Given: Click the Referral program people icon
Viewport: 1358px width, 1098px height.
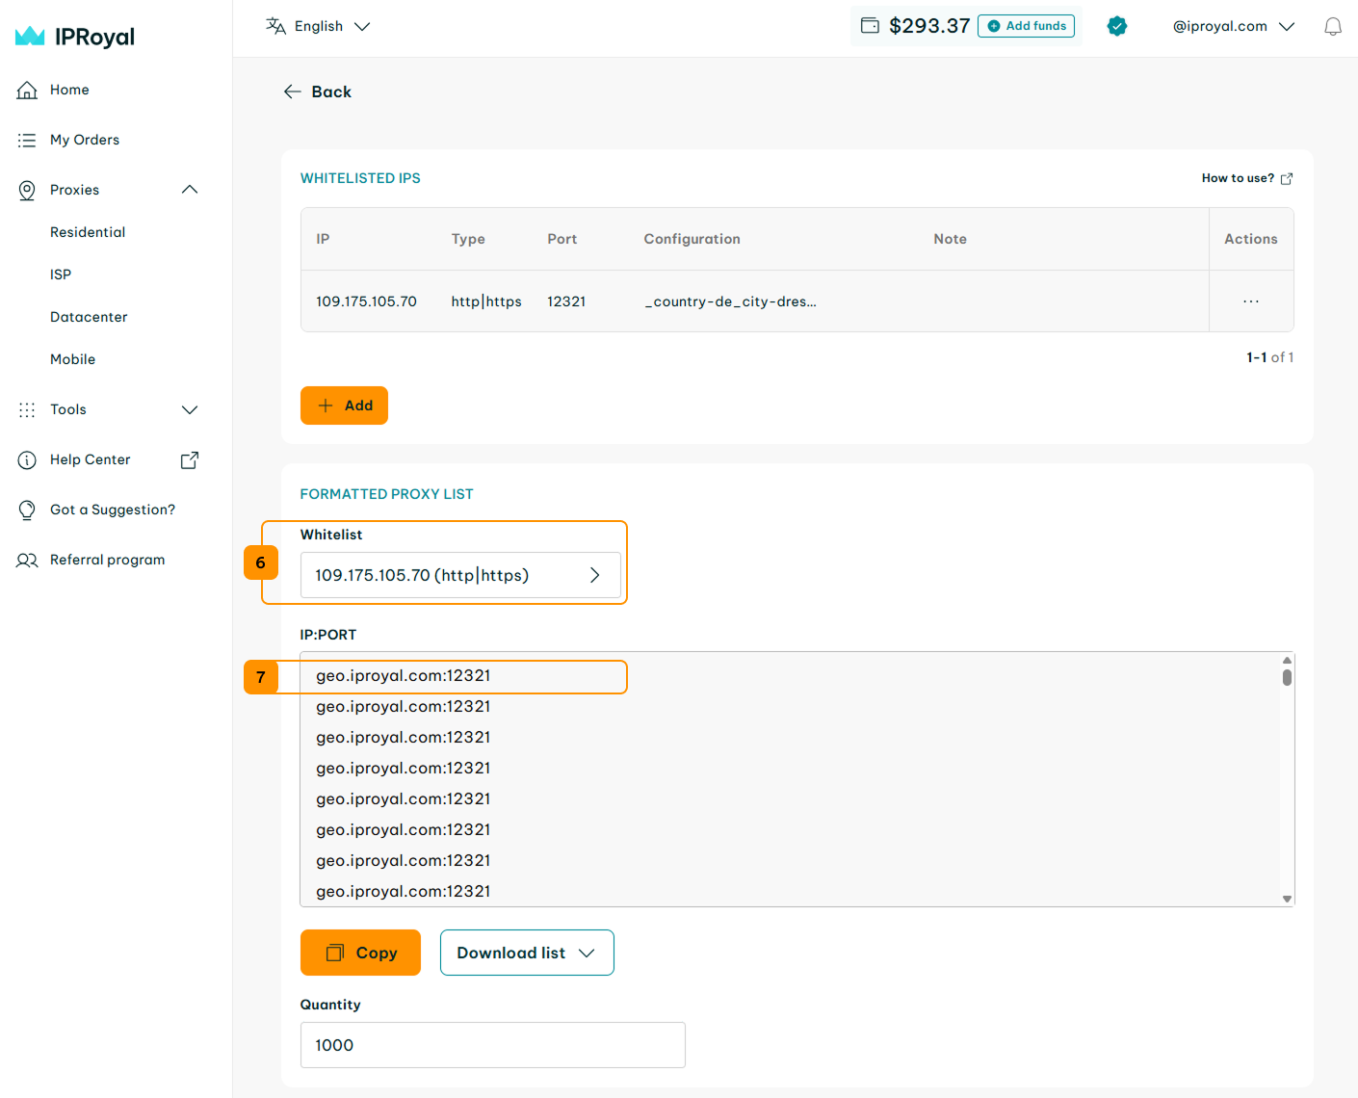Looking at the screenshot, I should coord(27,560).
